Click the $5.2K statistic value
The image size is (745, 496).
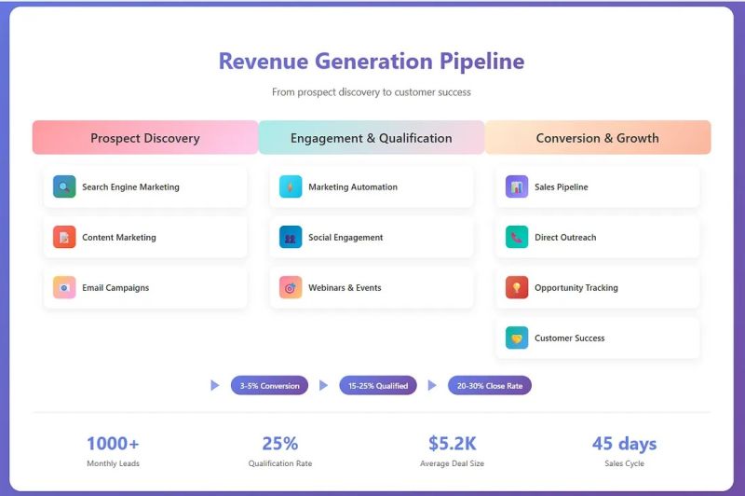pos(452,443)
